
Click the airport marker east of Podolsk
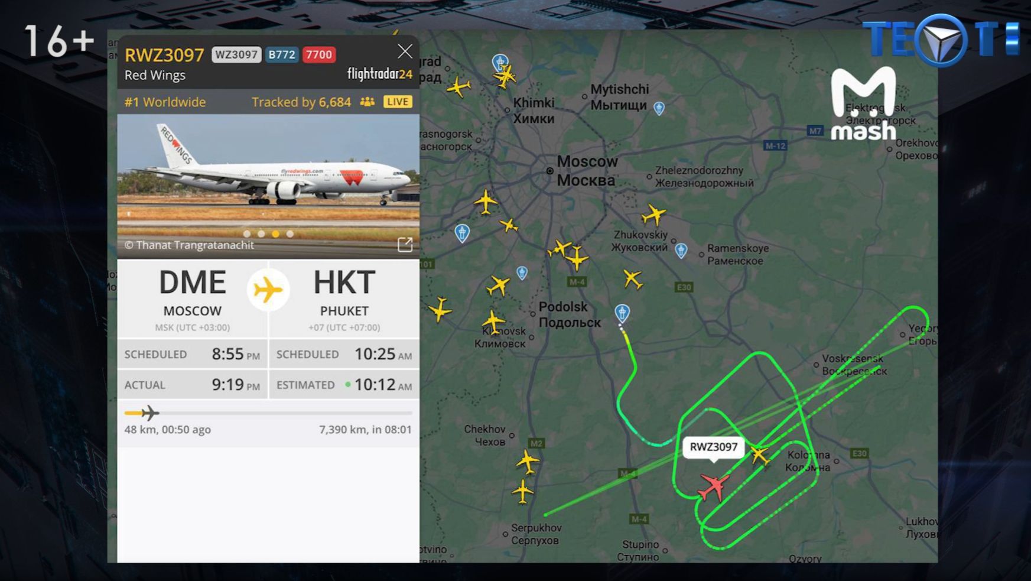click(x=622, y=313)
